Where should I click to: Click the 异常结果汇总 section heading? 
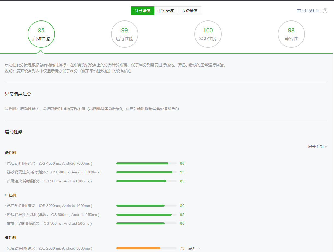[x=18, y=94]
